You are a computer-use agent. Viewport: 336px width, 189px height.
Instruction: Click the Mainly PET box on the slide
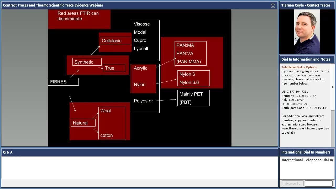pyautogui.click(x=193, y=98)
